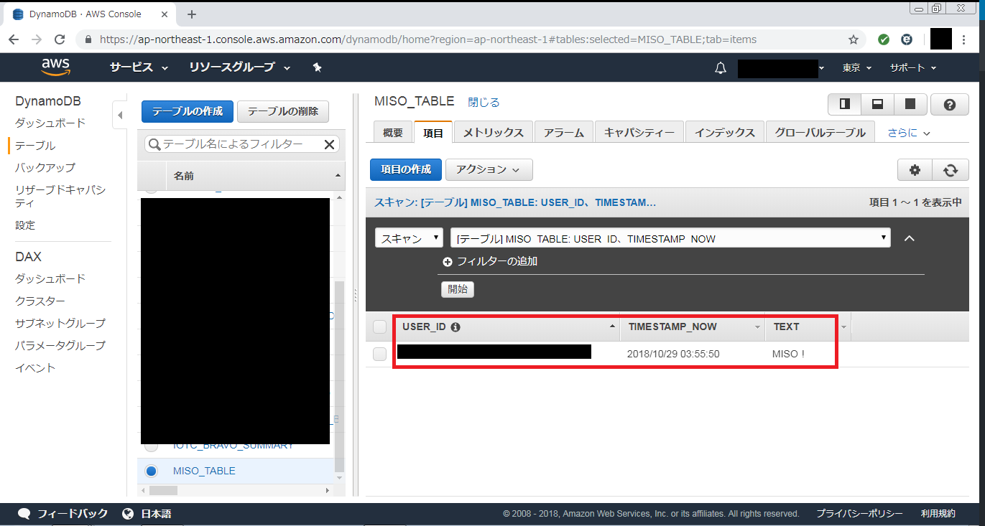
Task: Open table settings gear icon
Action: [x=915, y=170]
